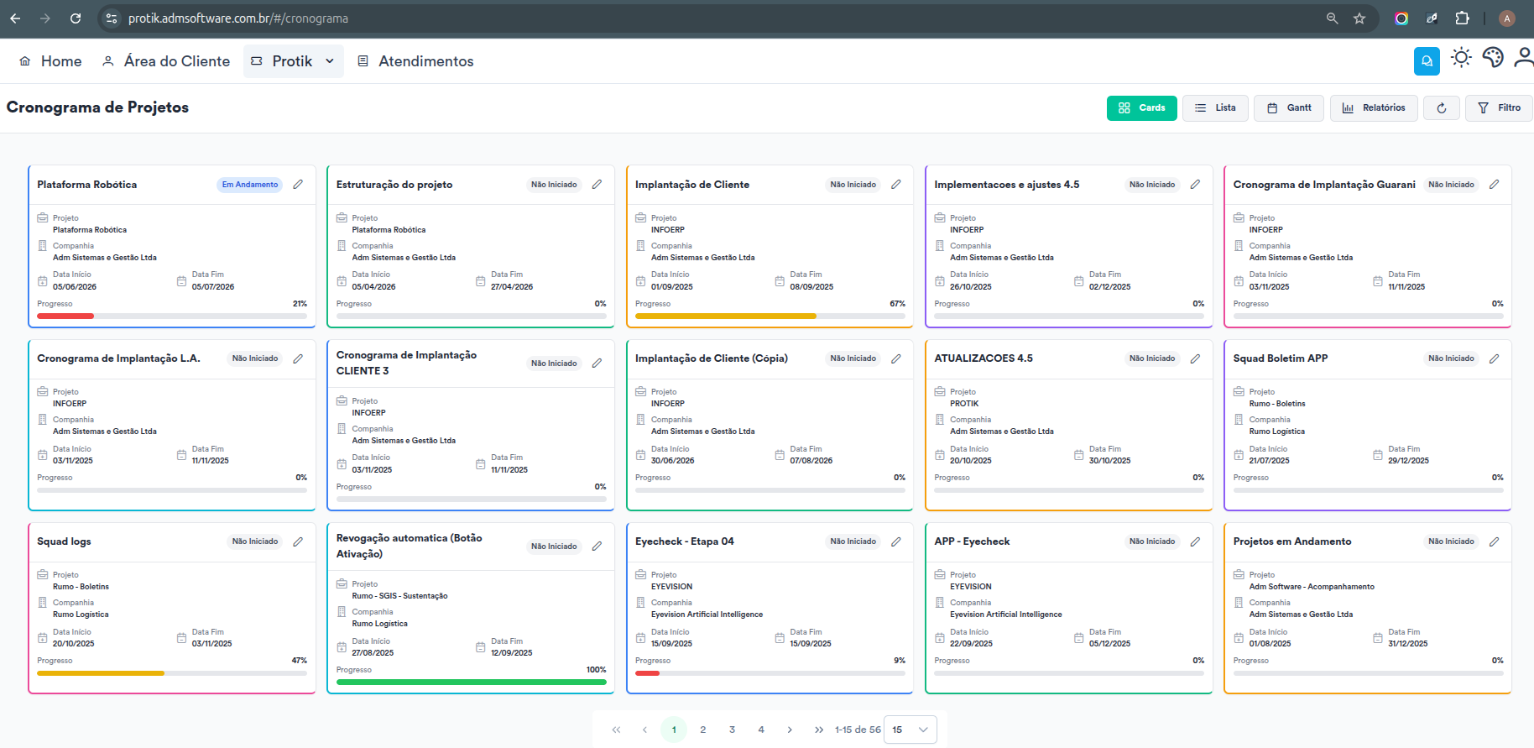Switch to Cards view
The height and width of the screenshot is (748, 1534).
pos(1141,108)
